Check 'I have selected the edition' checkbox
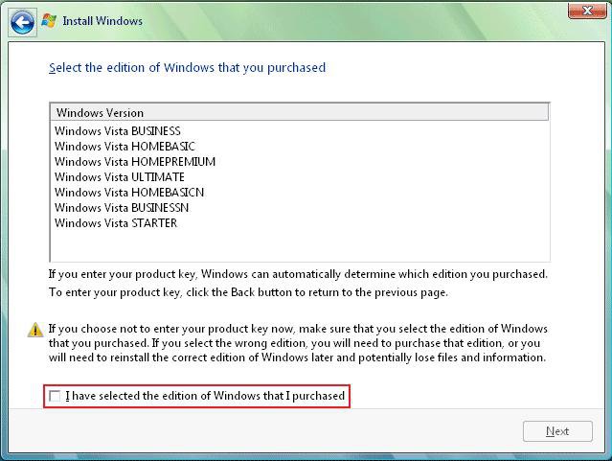612x461 pixels. 55,396
